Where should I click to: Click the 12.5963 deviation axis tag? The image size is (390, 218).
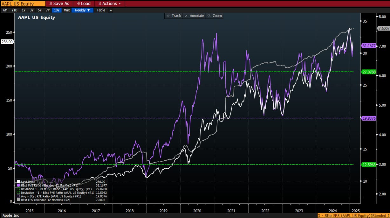pyautogui.click(x=369, y=165)
